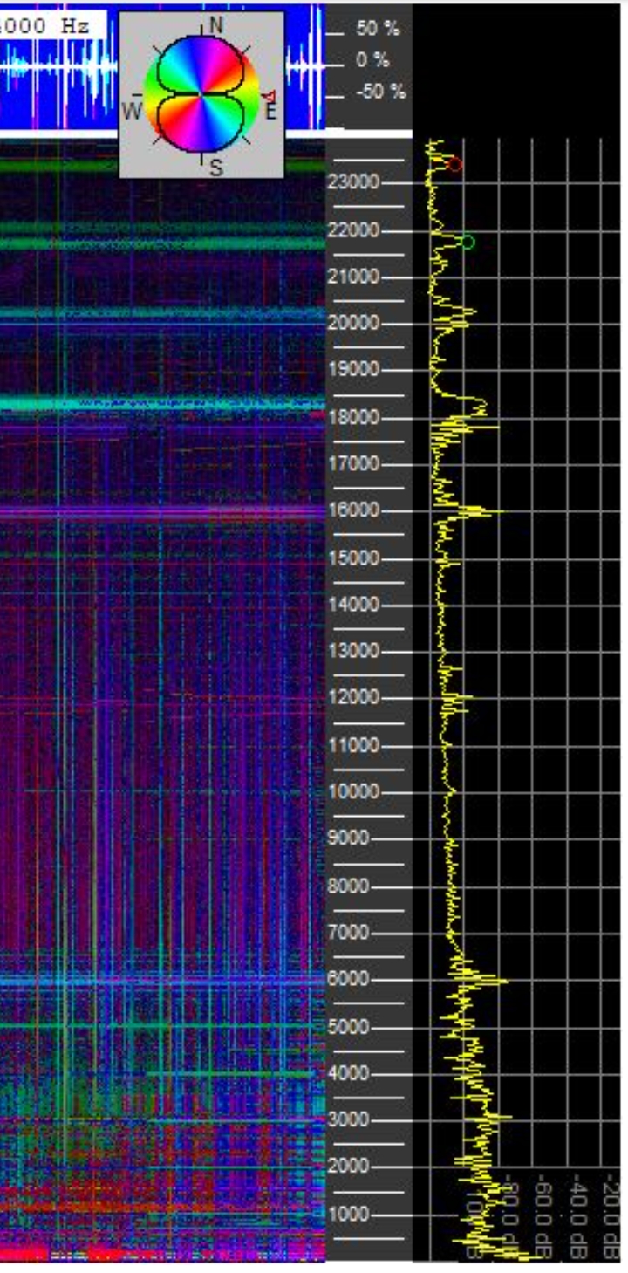Click the red circle marker on spectrum graph
Viewport: 628px width, 1273px height.
454,164
